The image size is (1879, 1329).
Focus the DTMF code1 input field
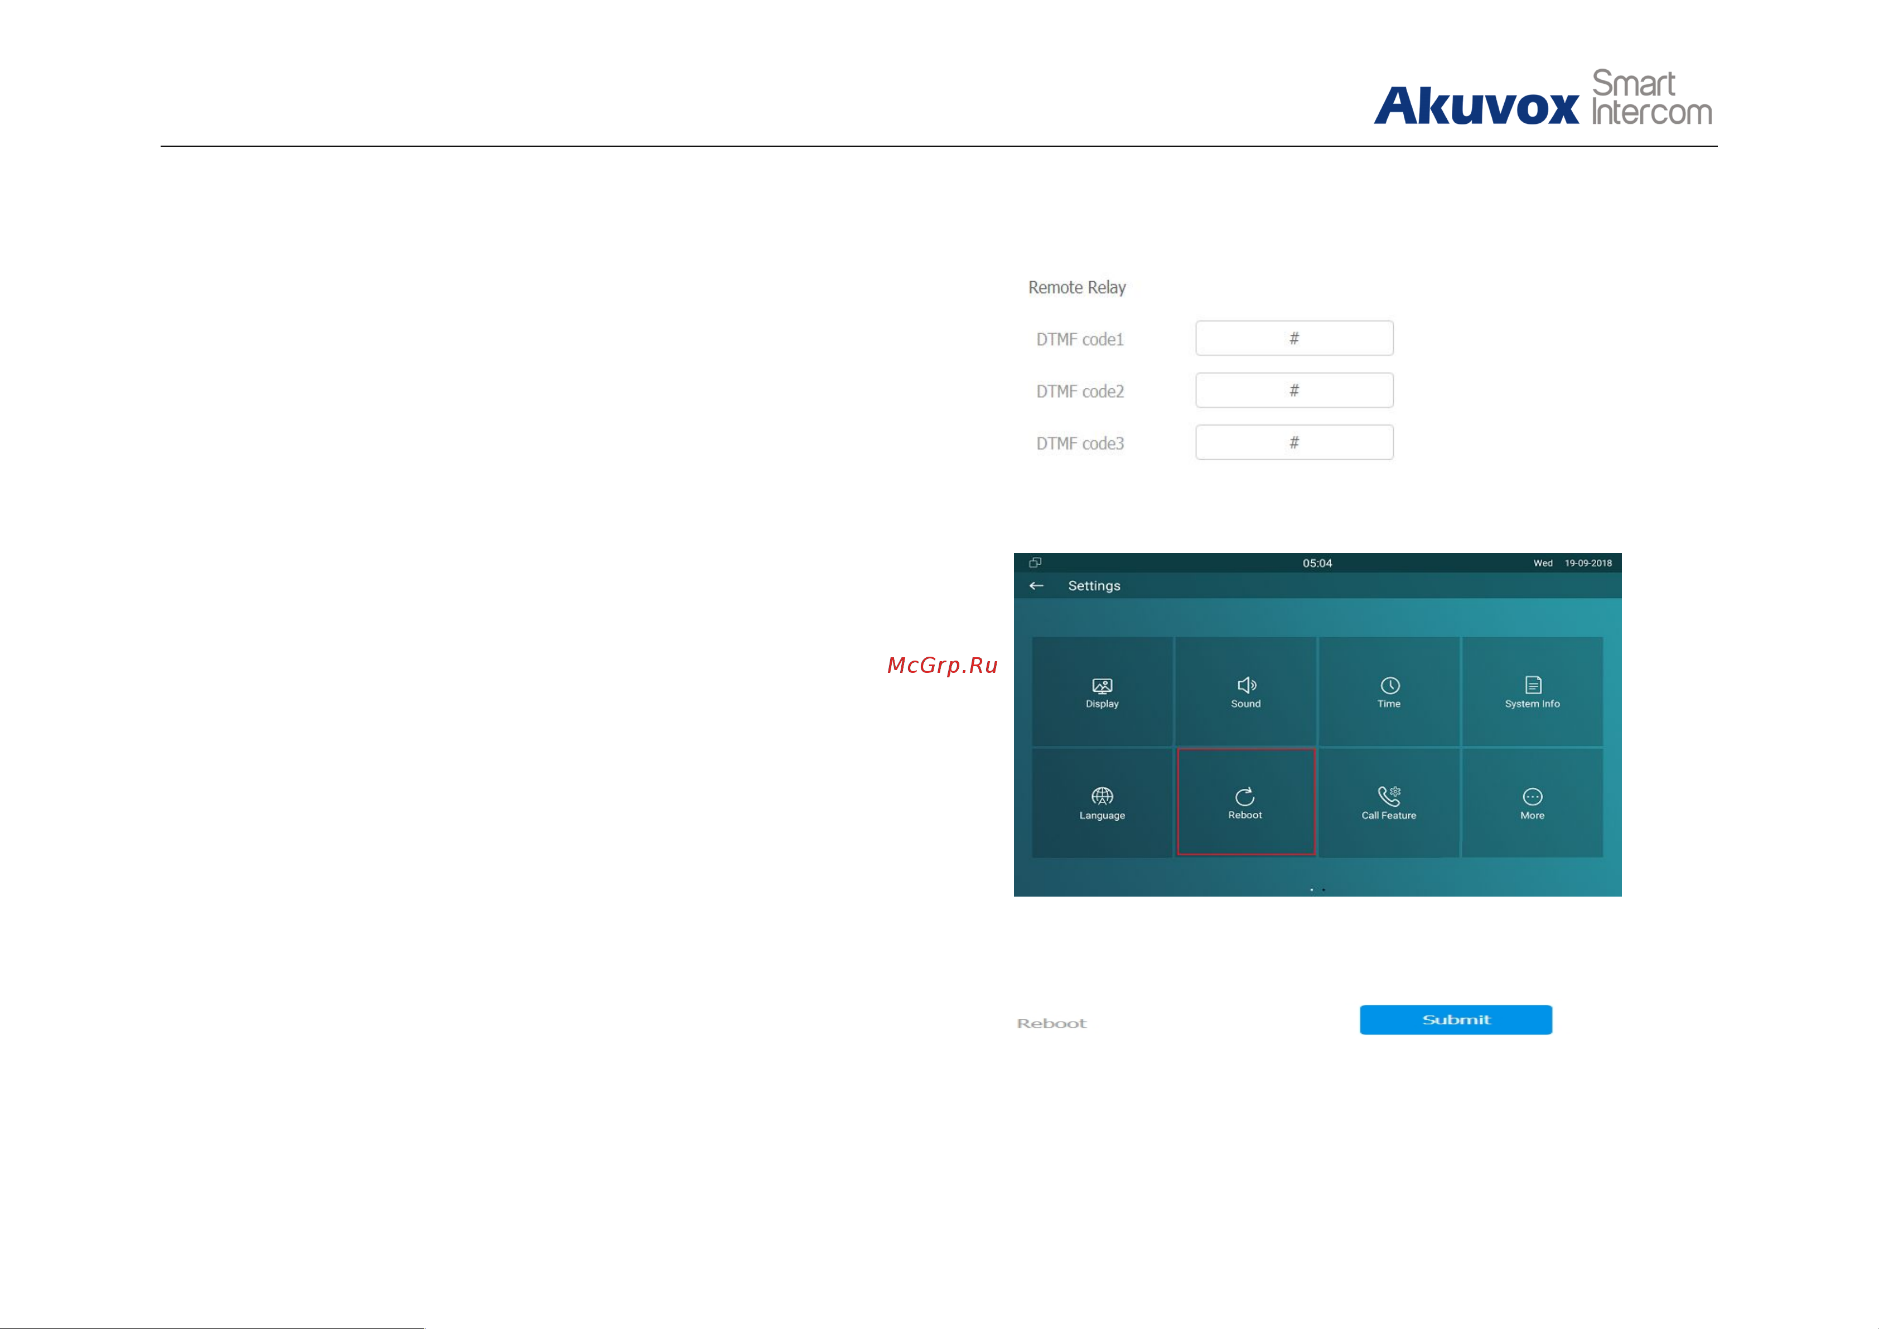tap(1294, 338)
